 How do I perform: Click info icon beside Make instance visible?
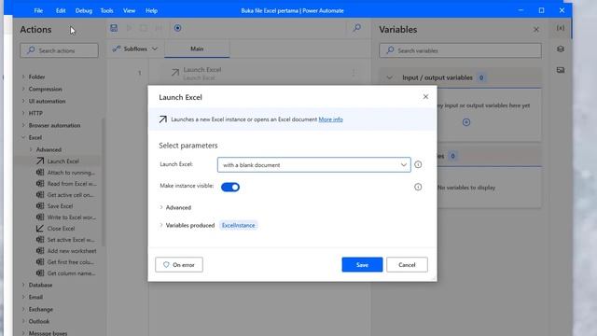point(418,187)
